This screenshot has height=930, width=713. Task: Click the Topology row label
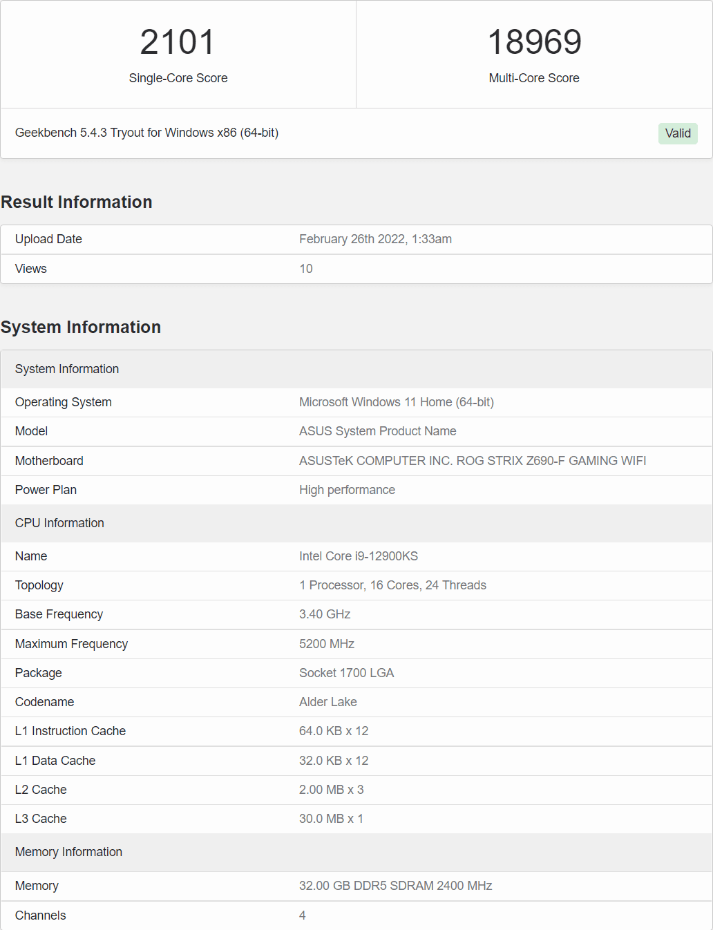[39, 585]
